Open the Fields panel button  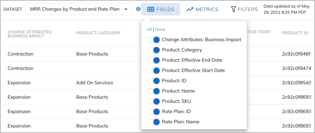[x=161, y=9]
